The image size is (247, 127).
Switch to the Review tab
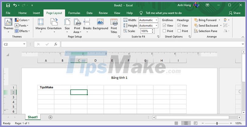point(103,13)
